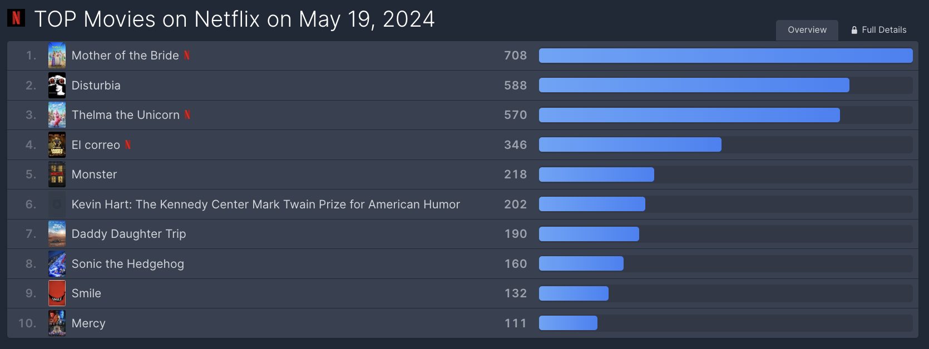Click the Netflix original badge next to Mother of the Bride

(187, 56)
